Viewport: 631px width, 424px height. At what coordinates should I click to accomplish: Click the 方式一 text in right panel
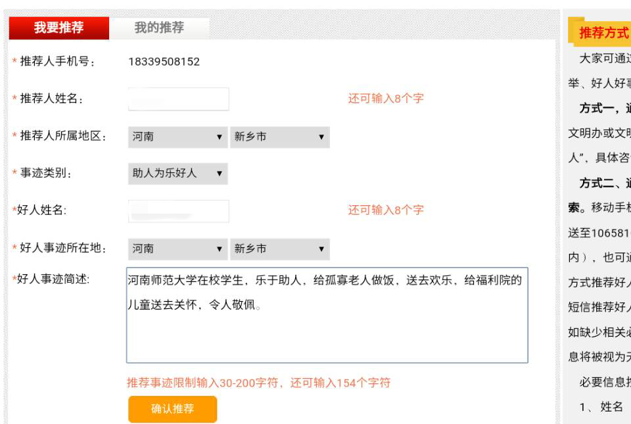tap(598, 108)
